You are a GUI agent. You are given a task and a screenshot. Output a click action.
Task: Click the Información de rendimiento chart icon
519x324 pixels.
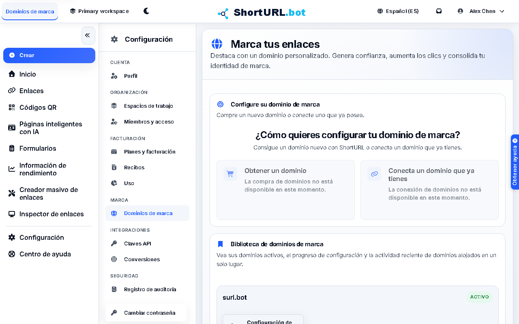[12, 169]
